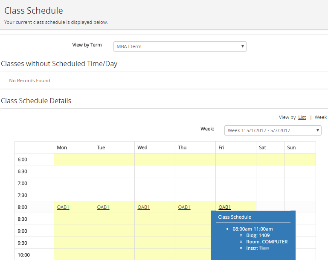
Task: Click the 08:00am-11:00am time in popup
Action: tap(253, 229)
